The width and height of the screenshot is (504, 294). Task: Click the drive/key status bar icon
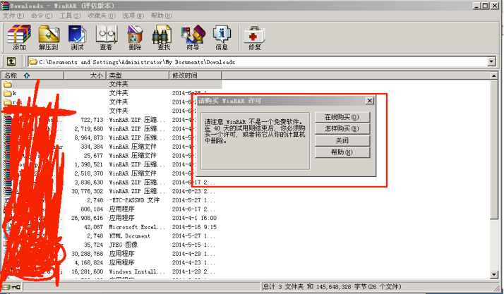[x=11, y=287]
